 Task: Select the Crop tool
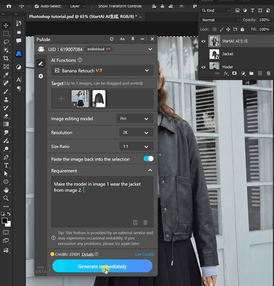click(x=6, y=58)
